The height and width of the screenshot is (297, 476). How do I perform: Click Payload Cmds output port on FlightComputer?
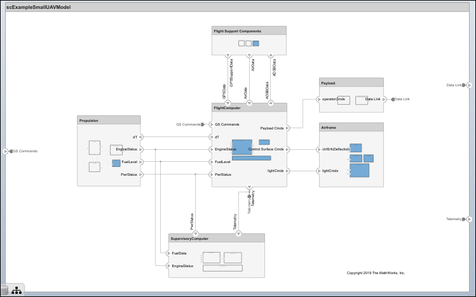pyautogui.click(x=287, y=128)
